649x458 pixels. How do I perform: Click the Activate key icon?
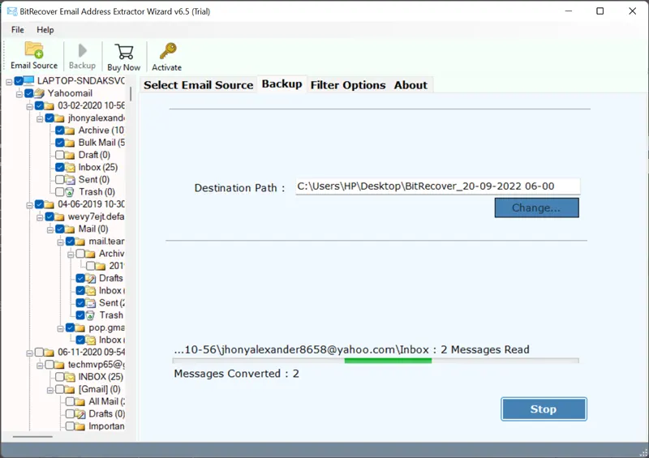click(167, 51)
